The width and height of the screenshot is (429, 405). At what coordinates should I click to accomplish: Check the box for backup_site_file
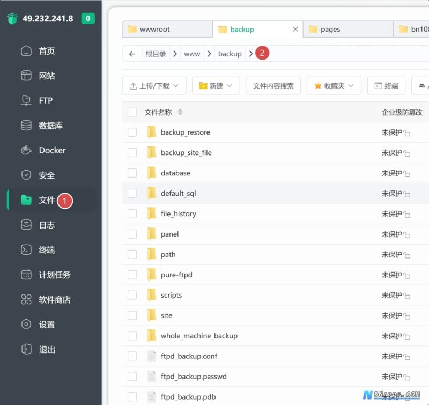coord(132,152)
